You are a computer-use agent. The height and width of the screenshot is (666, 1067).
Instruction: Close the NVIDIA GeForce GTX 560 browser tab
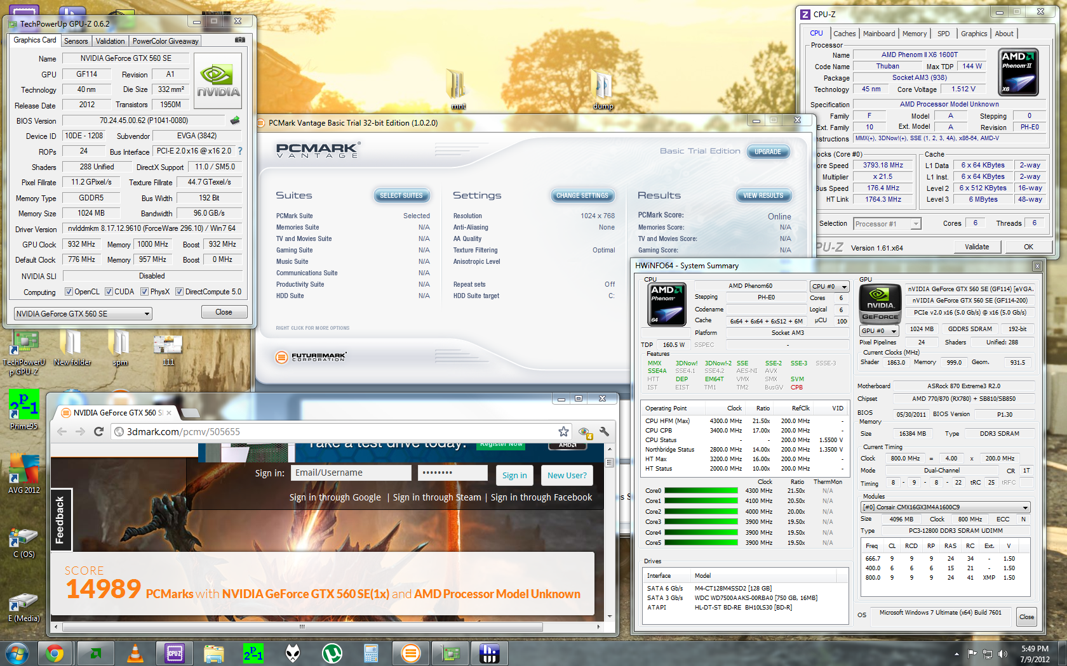coord(169,413)
